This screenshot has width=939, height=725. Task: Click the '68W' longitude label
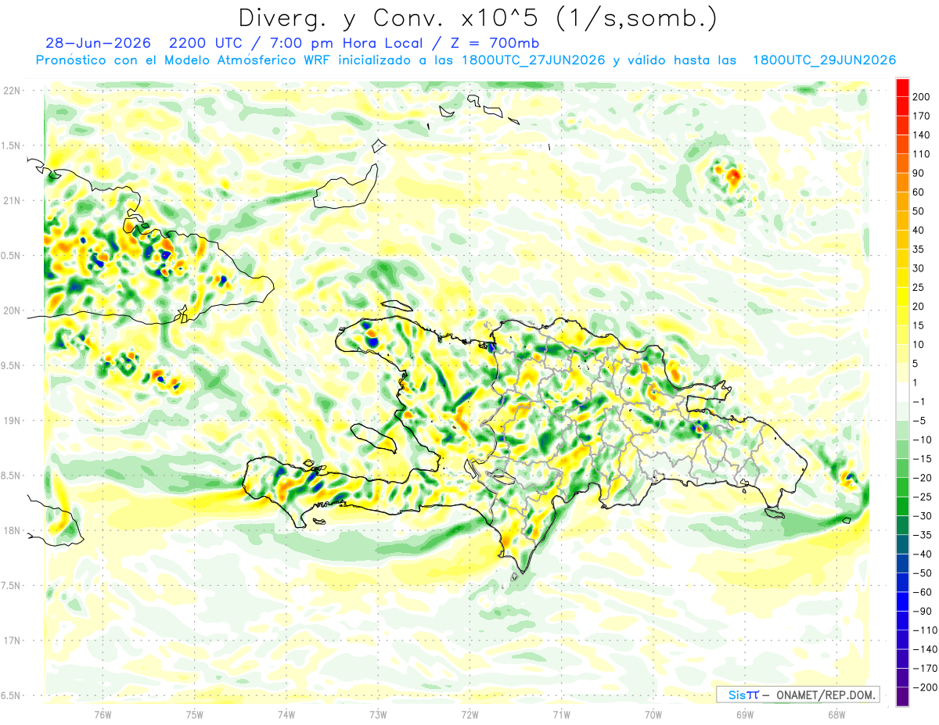coord(836,715)
